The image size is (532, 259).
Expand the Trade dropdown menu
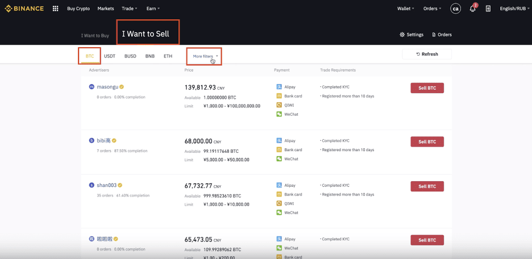point(130,9)
